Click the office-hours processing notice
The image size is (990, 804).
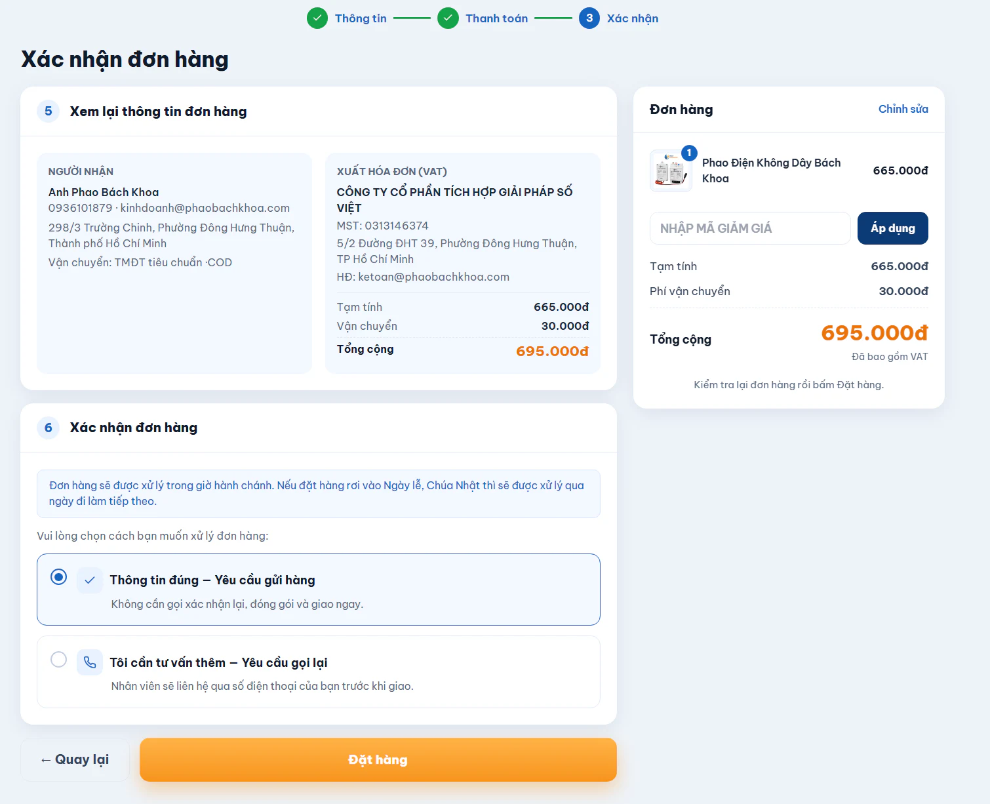click(319, 494)
